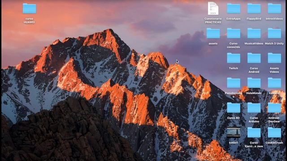Select the Android-DevGear folder icon

coord(274,108)
